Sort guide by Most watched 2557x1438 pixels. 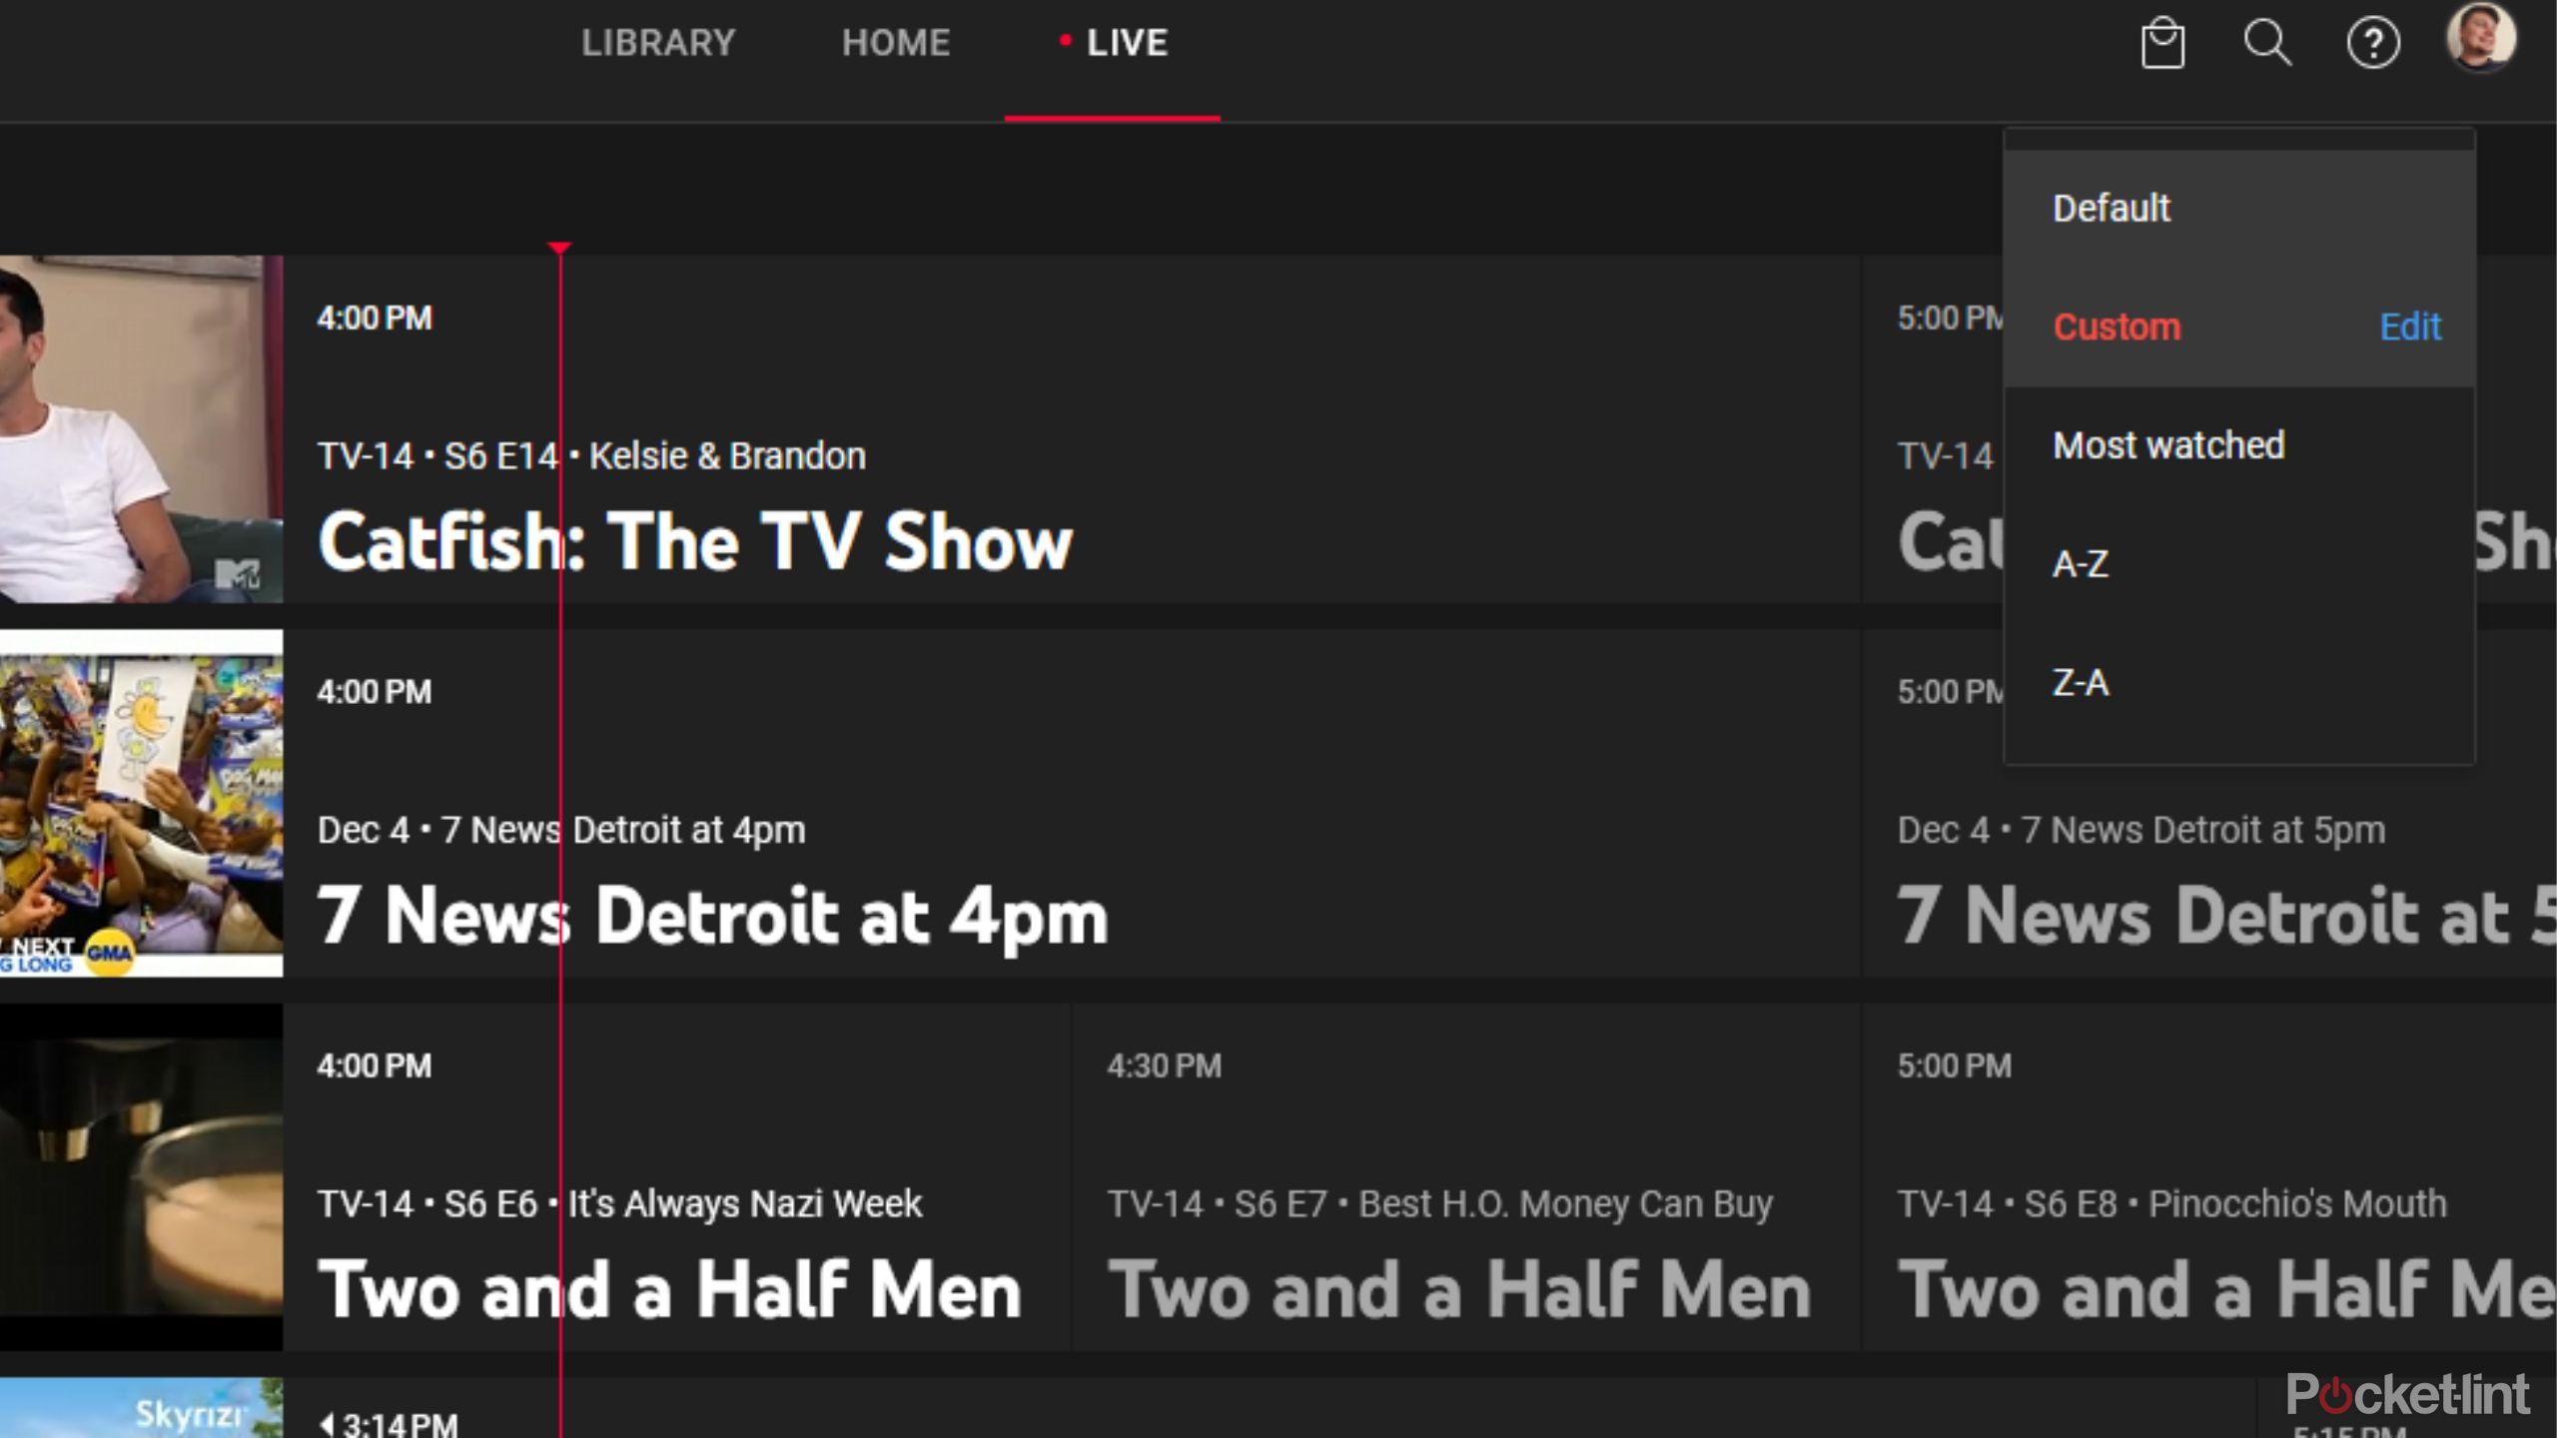[x=2239, y=445]
